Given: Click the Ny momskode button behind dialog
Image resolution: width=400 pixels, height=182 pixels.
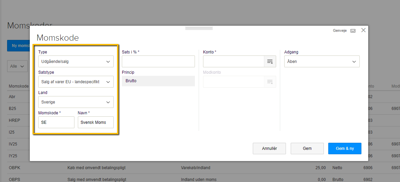Looking at the screenshot, I should click(19, 46).
